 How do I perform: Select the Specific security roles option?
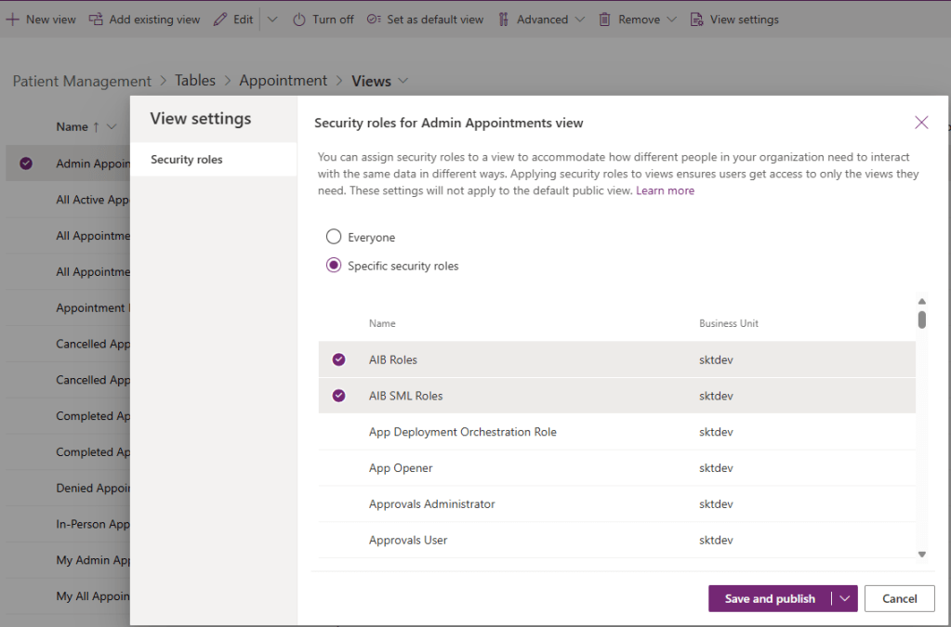point(334,266)
